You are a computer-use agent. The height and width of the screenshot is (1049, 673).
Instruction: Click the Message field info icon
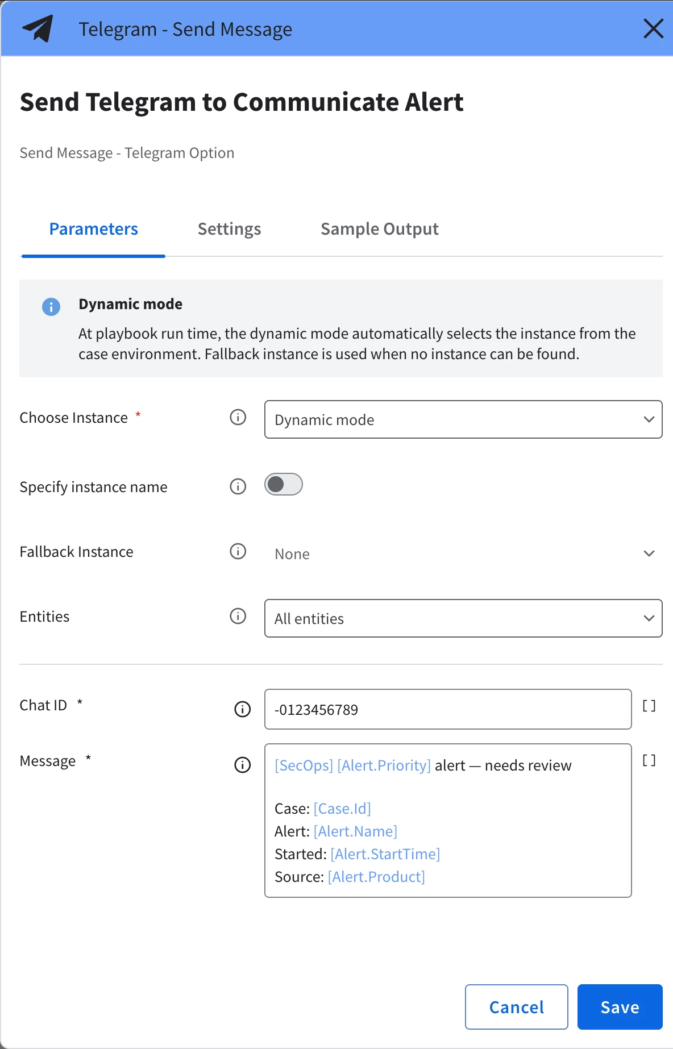(x=243, y=765)
